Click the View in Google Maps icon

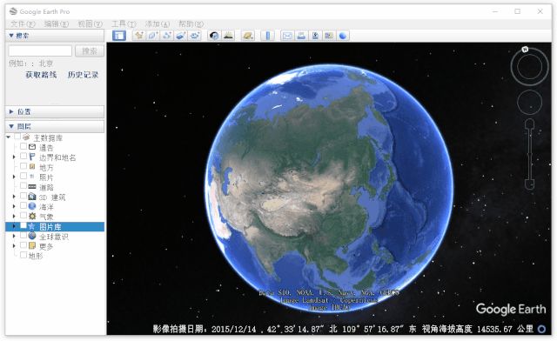click(x=329, y=36)
